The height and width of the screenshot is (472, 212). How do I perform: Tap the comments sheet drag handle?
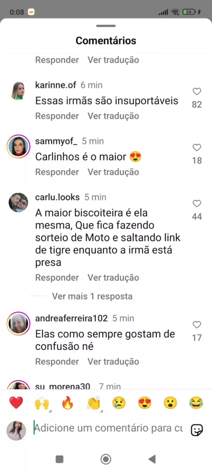106,26
